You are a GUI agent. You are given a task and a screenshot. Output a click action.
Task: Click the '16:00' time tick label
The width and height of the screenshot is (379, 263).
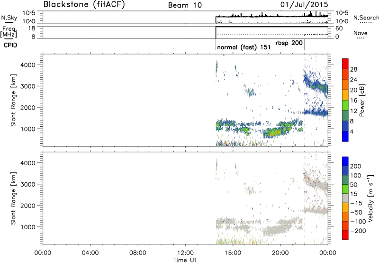(233, 253)
